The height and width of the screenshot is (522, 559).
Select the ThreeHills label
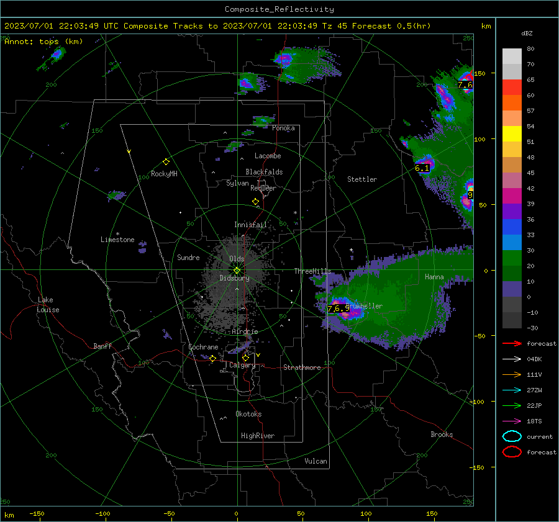[312, 271]
